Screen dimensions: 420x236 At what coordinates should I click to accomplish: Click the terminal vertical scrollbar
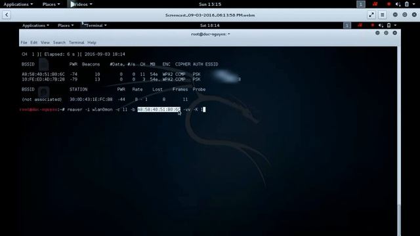(x=399, y=142)
